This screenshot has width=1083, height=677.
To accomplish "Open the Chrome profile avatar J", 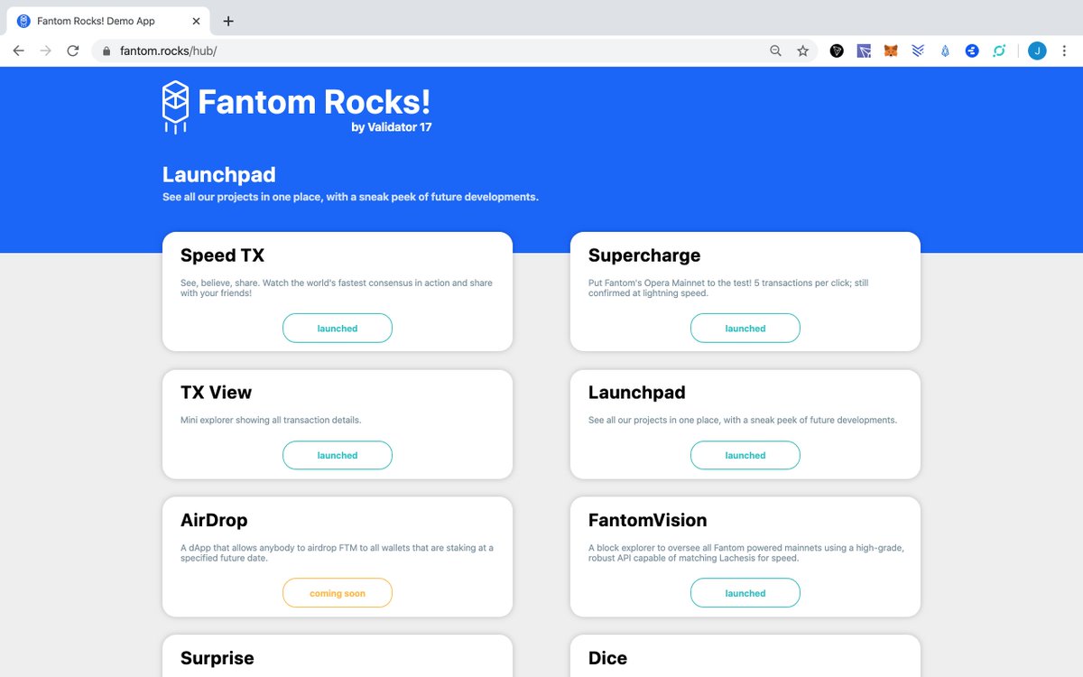I will pyautogui.click(x=1037, y=51).
